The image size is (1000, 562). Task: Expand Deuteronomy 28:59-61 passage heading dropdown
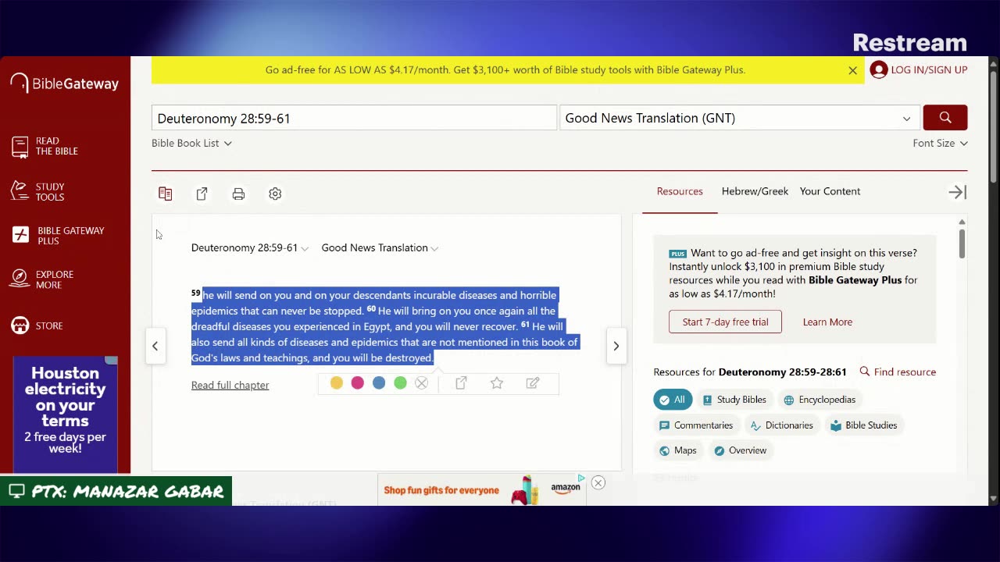(x=250, y=247)
